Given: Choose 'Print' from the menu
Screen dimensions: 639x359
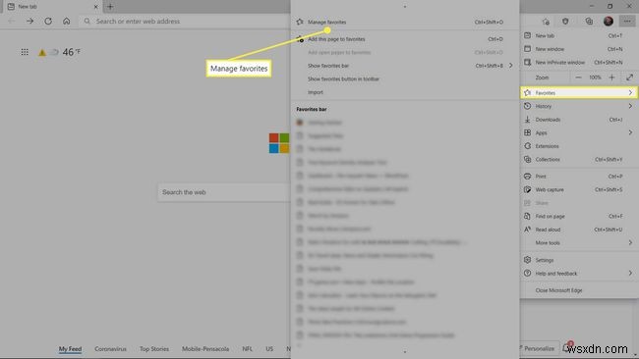Looking at the screenshot, I should 579,177.
